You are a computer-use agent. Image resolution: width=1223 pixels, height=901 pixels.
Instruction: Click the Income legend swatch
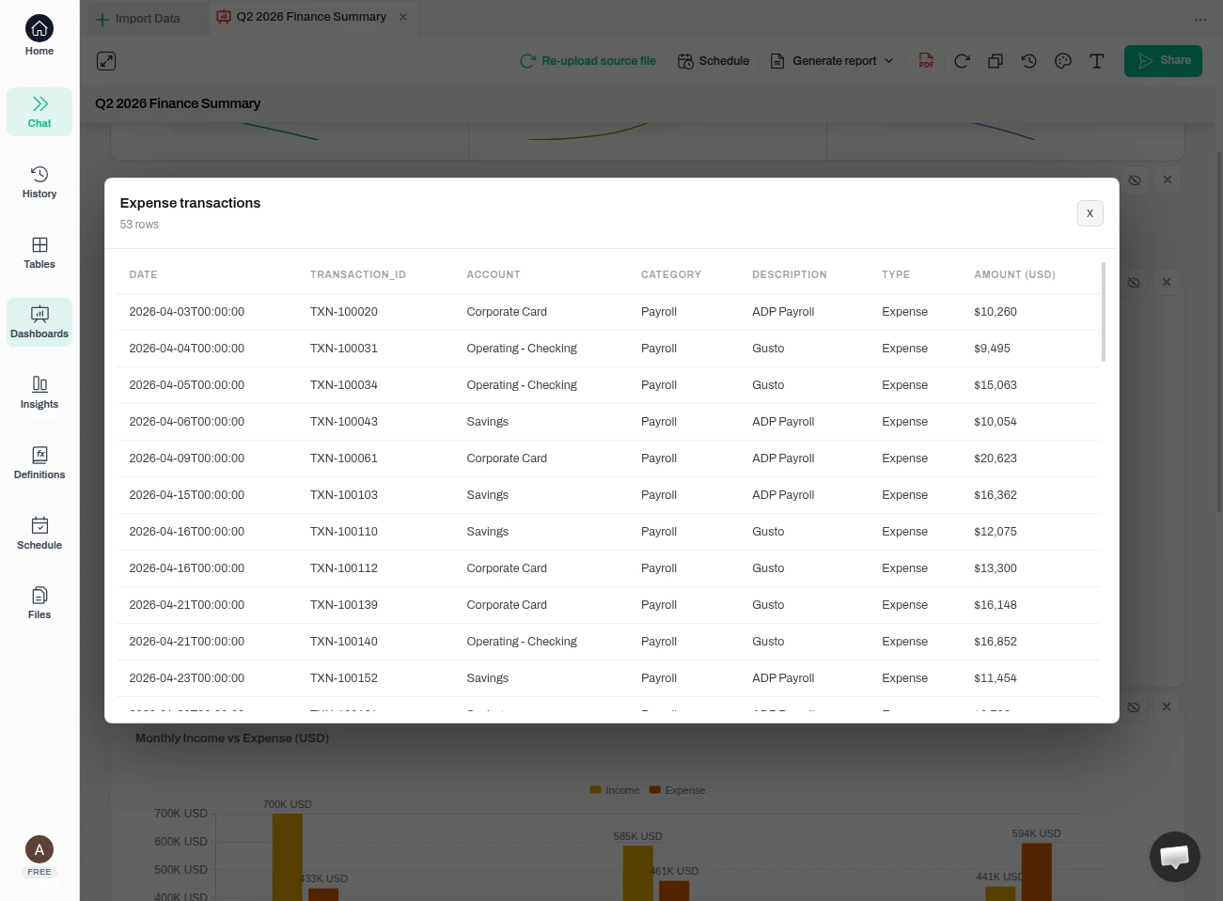point(595,790)
